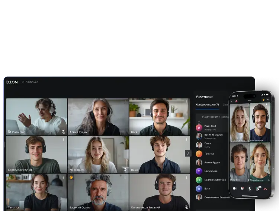Tap back arrow on phone app
Viewport: 279px width, 211px height.
pos(232,101)
